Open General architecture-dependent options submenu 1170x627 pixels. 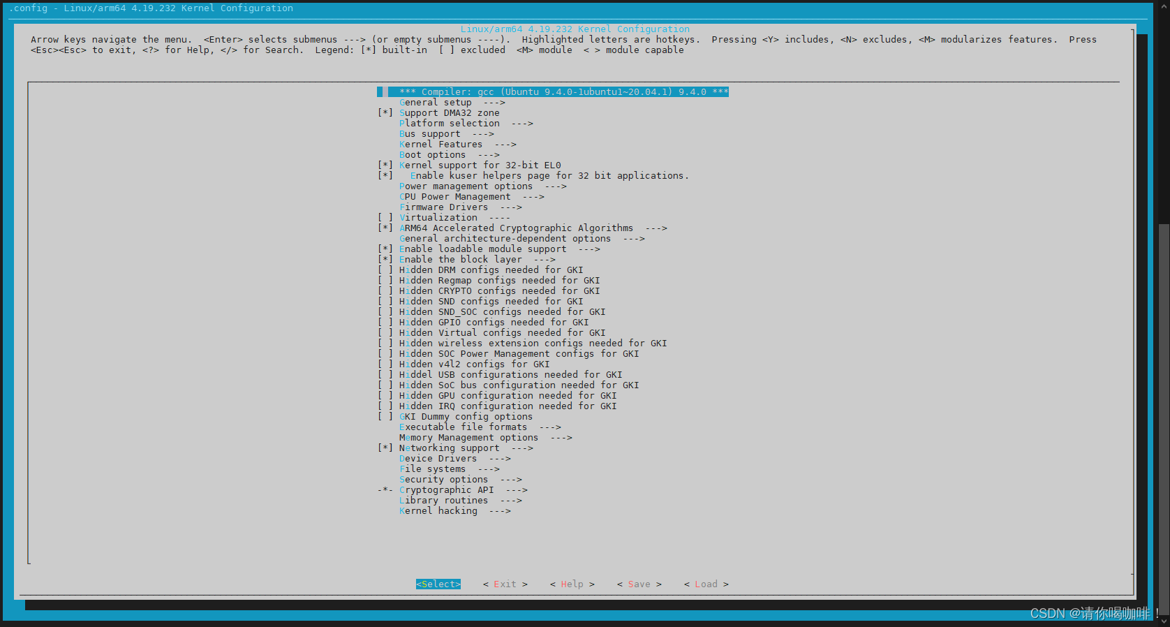point(522,239)
